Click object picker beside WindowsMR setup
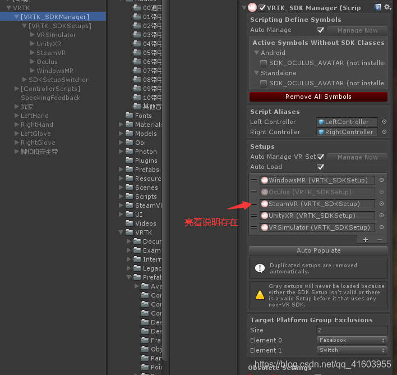The height and width of the screenshot is (375, 397). pos(381,180)
